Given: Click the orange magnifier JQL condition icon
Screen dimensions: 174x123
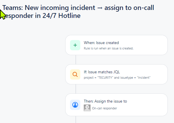Looking at the screenshot, I should (x=75, y=74).
